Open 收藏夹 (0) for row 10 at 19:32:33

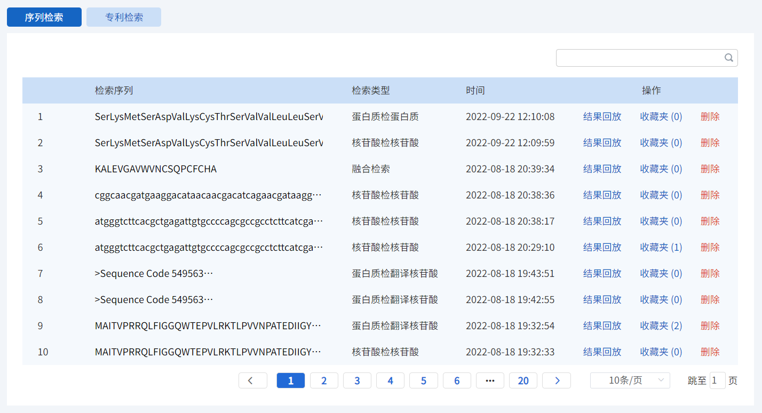[661, 352]
